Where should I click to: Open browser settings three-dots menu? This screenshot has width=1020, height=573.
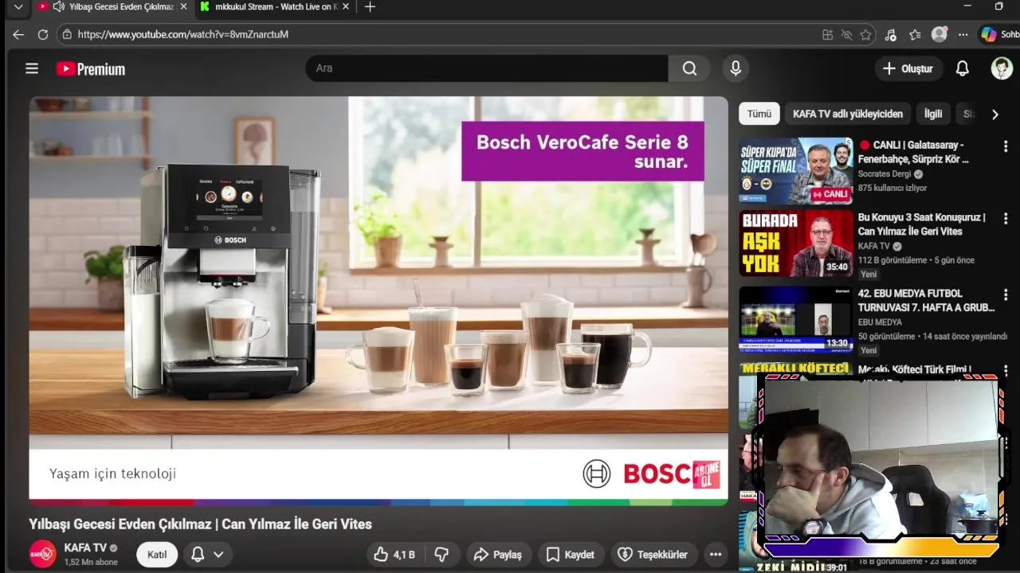pos(963,35)
